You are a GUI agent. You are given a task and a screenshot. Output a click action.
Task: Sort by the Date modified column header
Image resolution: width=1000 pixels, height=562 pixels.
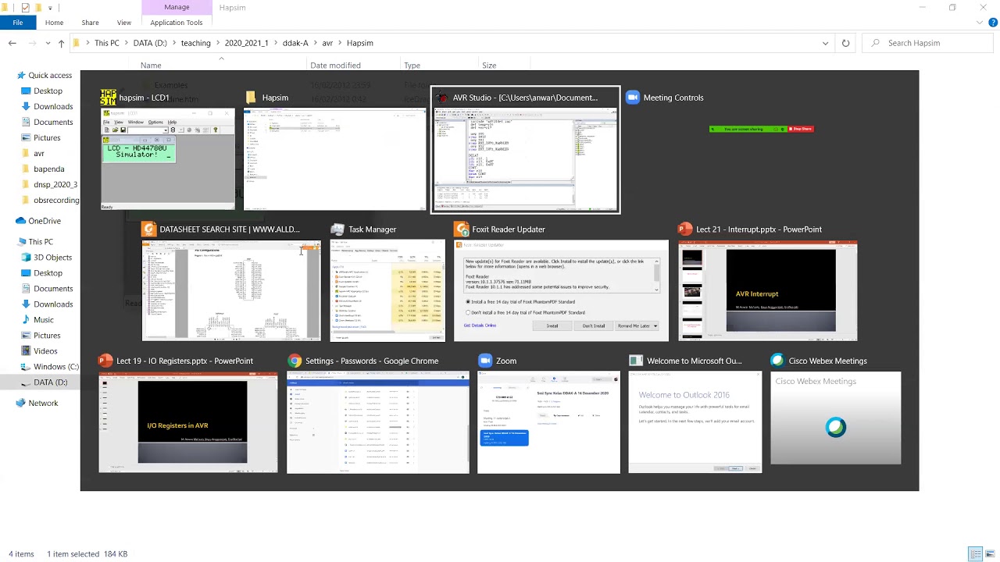click(335, 66)
